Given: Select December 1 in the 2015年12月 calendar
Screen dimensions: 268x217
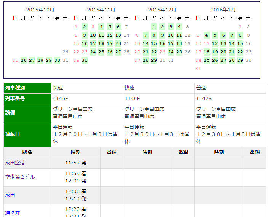Looking at the screenshot, I should (154, 27).
